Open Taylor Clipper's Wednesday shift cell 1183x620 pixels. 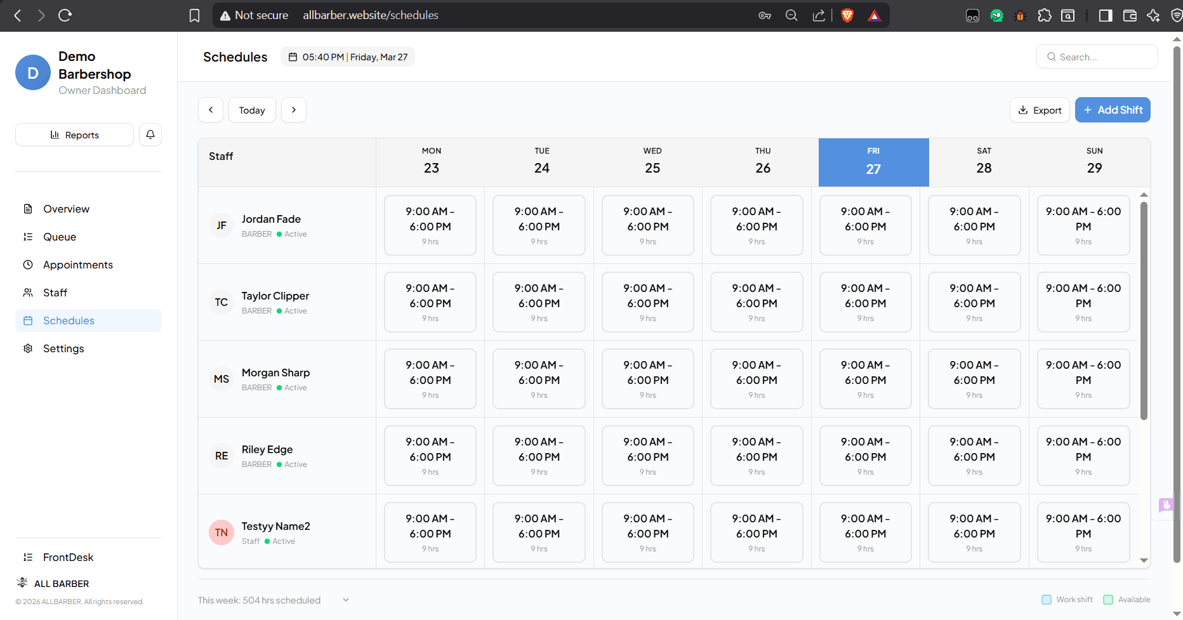pos(648,302)
